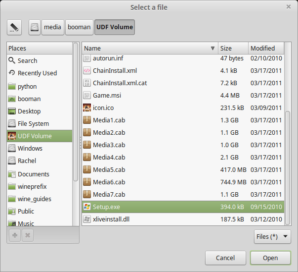Click the Name column sort arrow
Viewport: 298px width, 272px height.
pyautogui.click(x=213, y=48)
